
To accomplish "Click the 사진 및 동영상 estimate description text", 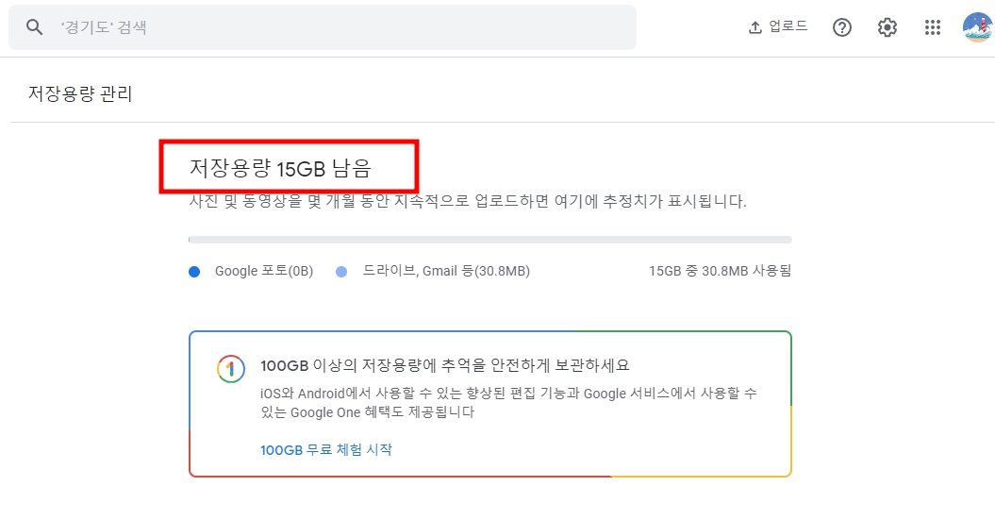I will click(468, 201).
